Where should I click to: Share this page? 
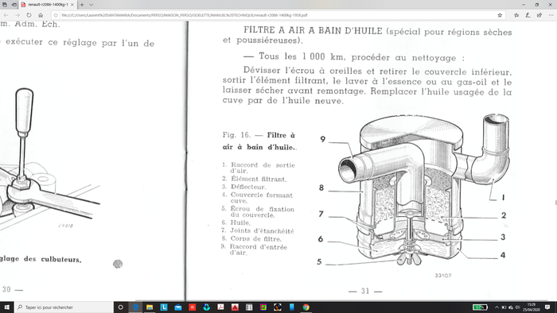click(539, 15)
